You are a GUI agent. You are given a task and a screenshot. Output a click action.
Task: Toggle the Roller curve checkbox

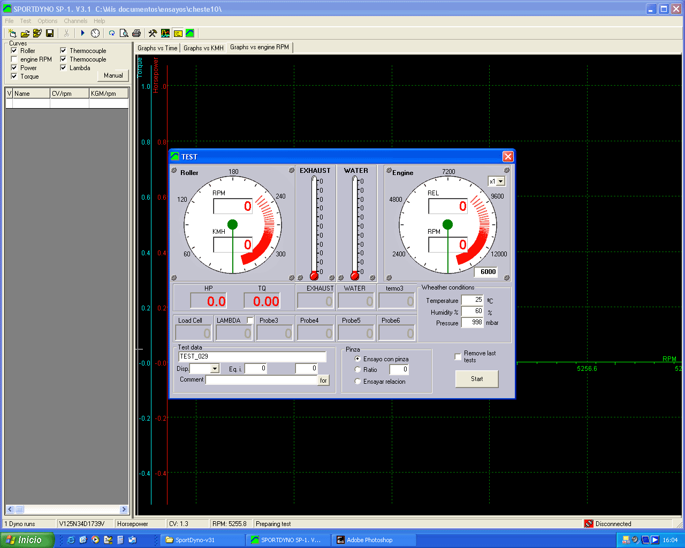click(14, 51)
